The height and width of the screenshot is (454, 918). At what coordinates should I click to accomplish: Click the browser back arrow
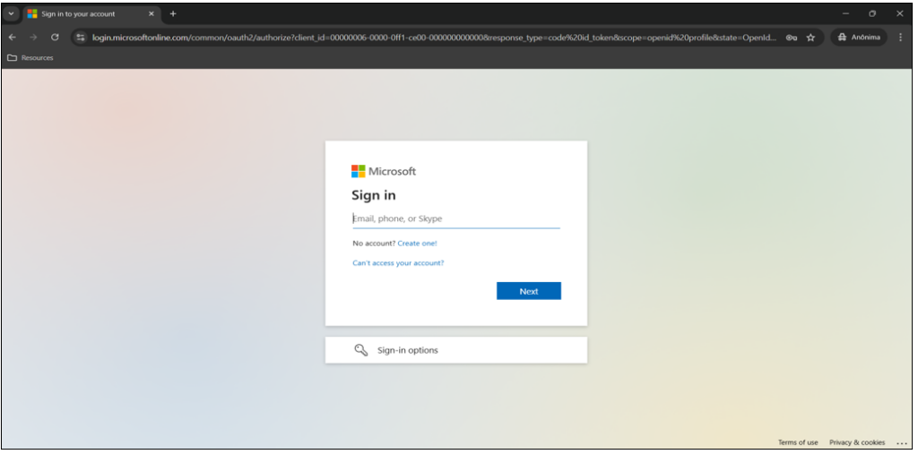13,38
